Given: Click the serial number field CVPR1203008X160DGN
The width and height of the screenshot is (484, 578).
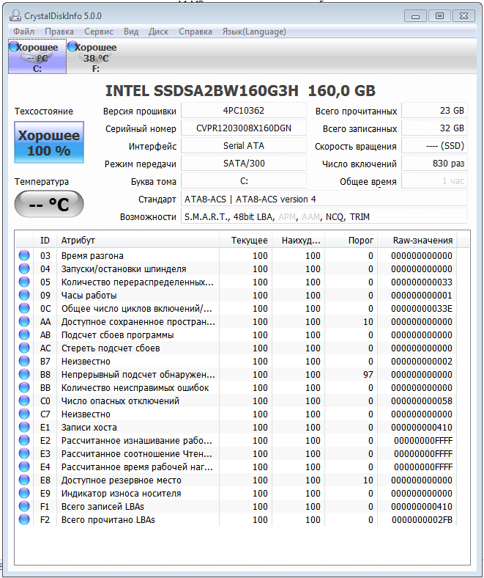Looking at the screenshot, I should point(244,128).
